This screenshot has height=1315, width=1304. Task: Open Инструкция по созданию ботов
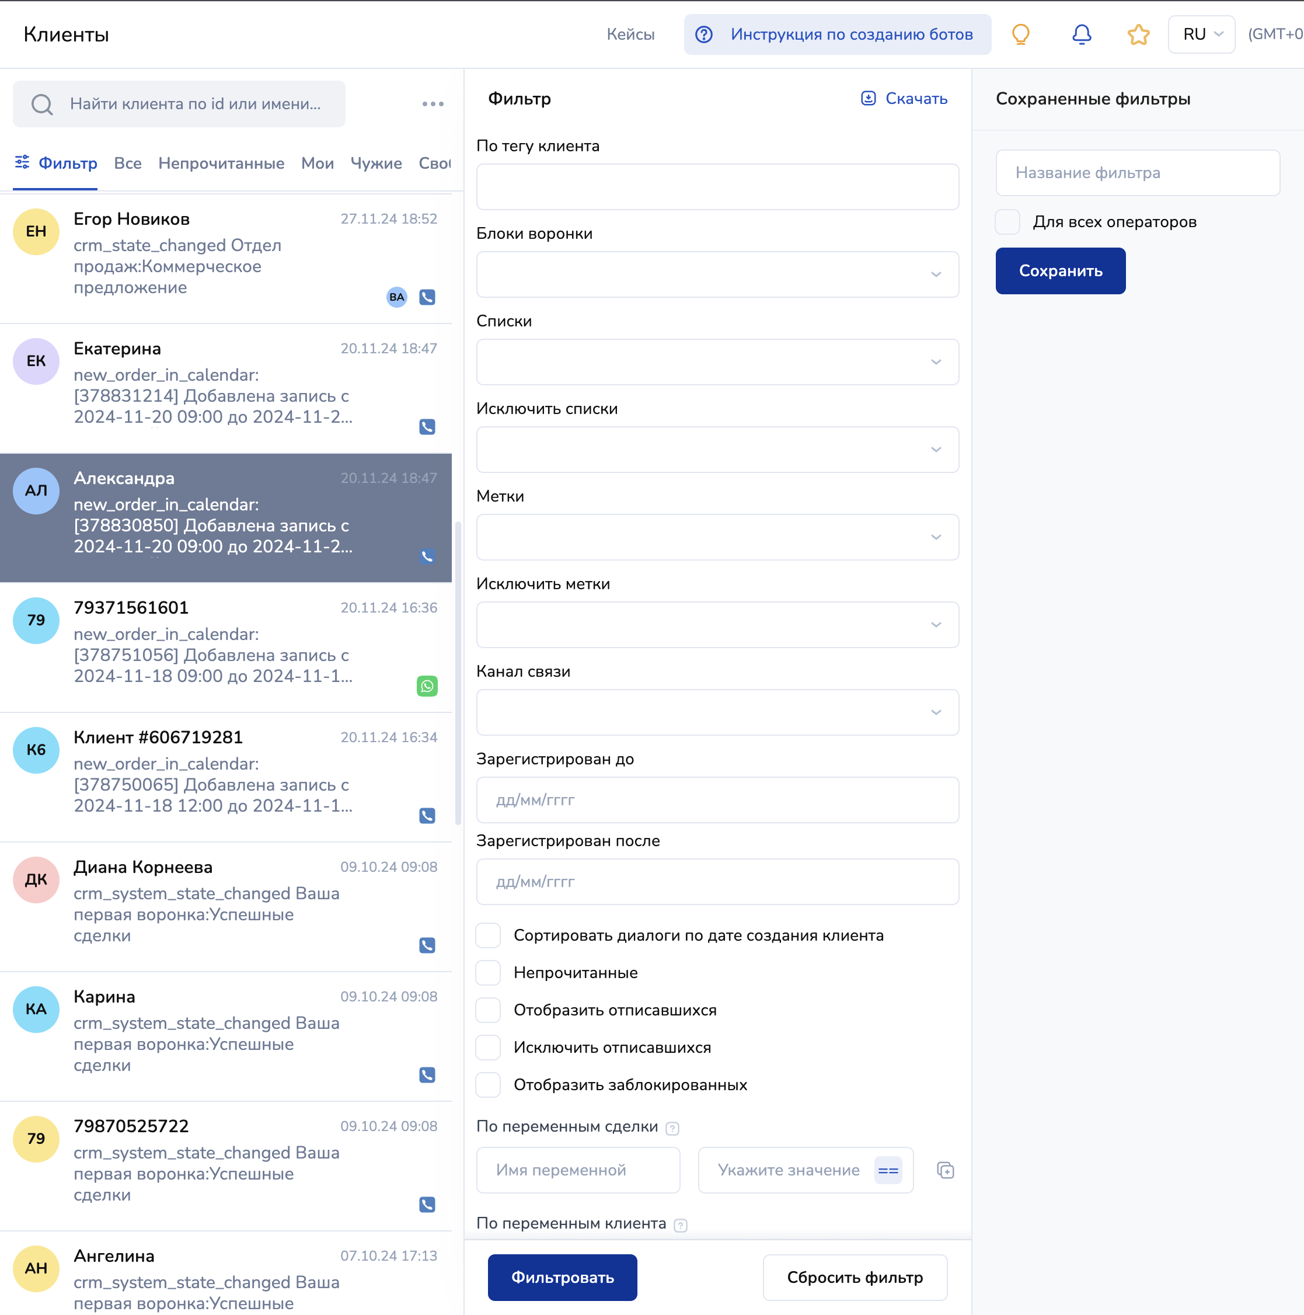838,34
